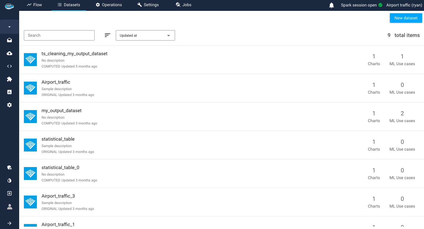Open the Updated at sort dropdown
424x229 pixels.
click(x=145, y=35)
